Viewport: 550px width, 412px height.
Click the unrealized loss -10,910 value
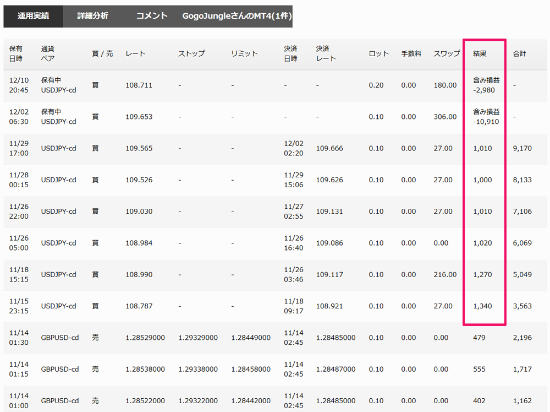[x=486, y=122]
